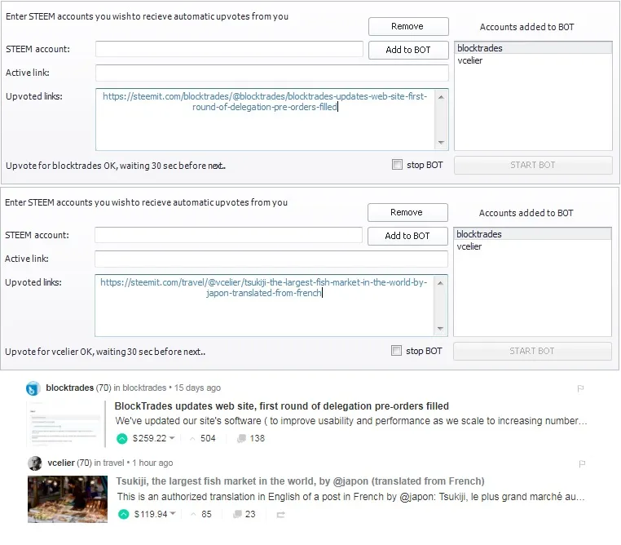621x545 pixels.
Task: Open the 138 comments icon
Action: 241,438
